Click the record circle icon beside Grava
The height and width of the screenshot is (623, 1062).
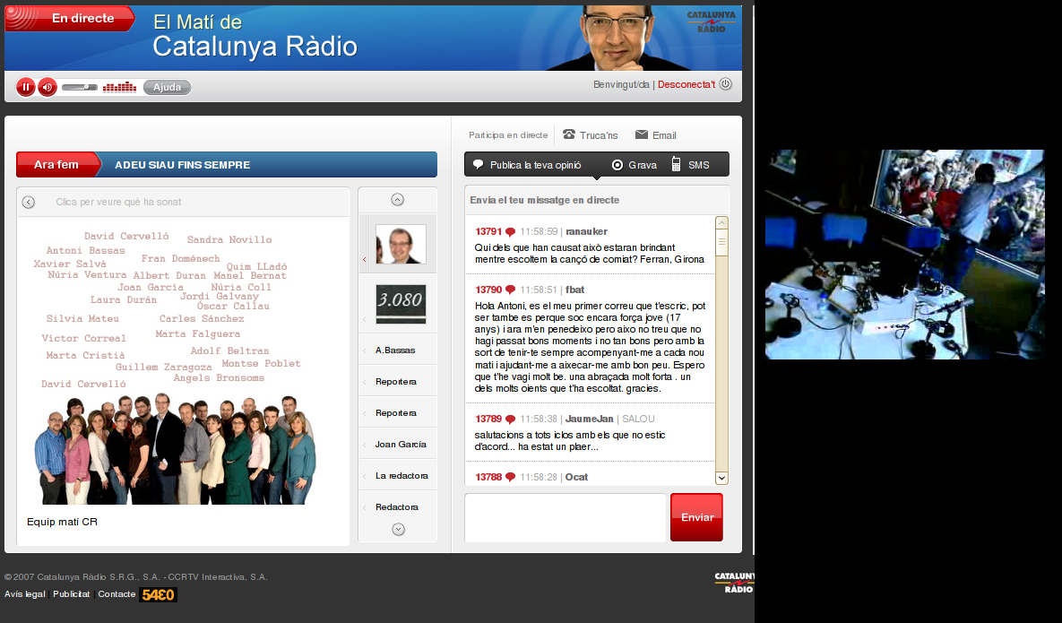tap(617, 165)
